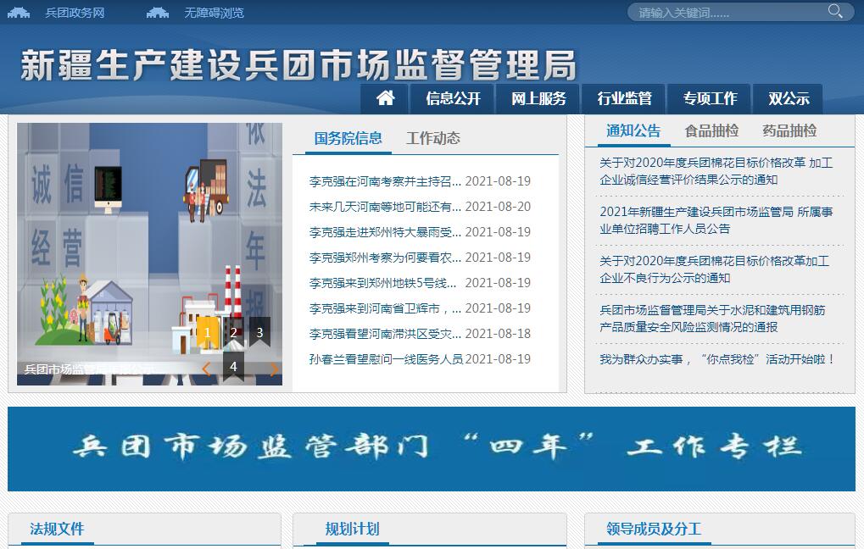Click the home icon in navigation bar
This screenshot has width=864, height=549.
point(385,98)
